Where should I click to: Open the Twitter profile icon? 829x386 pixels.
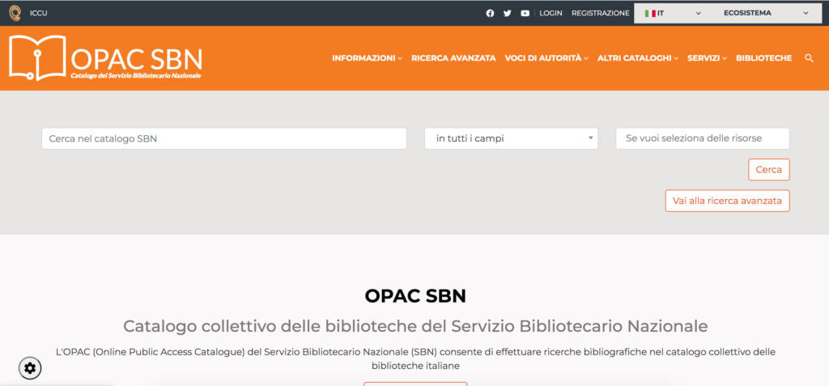tap(508, 13)
